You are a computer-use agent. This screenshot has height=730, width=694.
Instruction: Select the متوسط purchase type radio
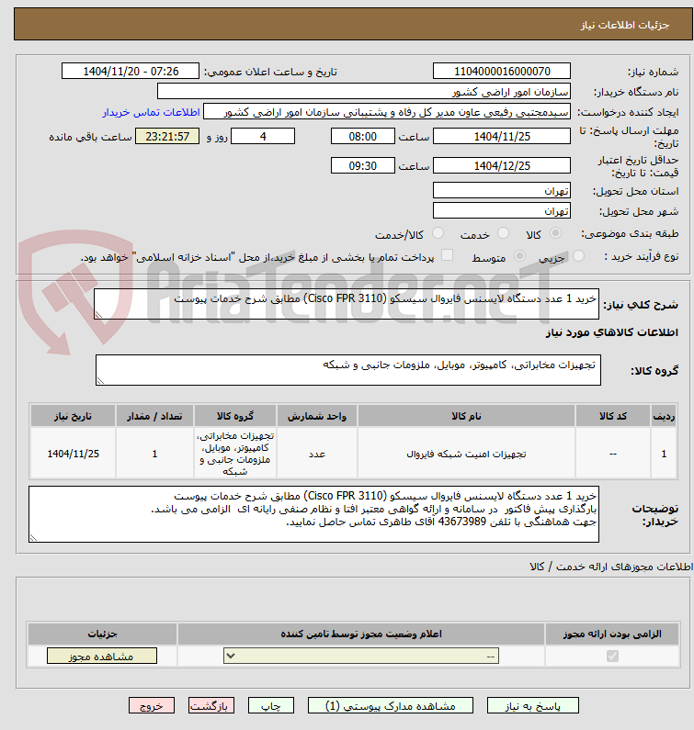click(519, 255)
